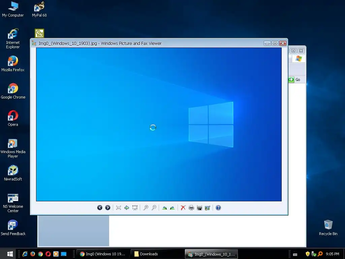The width and height of the screenshot is (345, 259).
Task: Rotate the image counterclockwise
Action: pyautogui.click(x=172, y=208)
